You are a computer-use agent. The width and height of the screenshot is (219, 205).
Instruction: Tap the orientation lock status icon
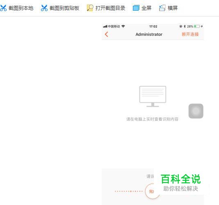pos(181,26)
